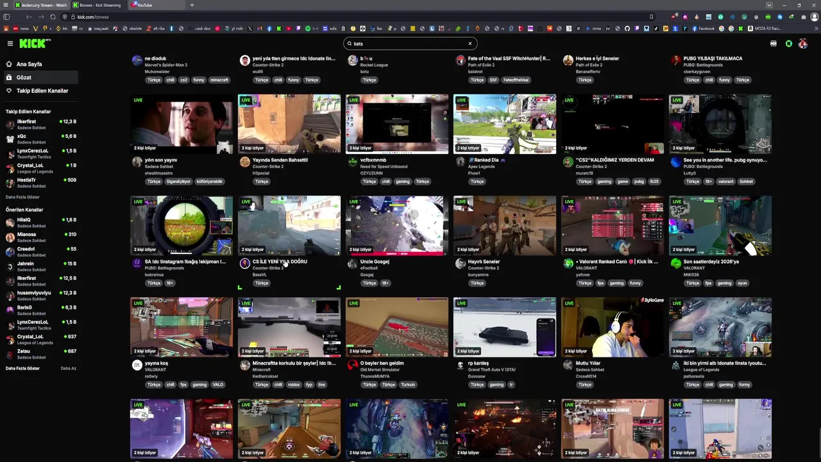
Task: Click Hayırlı Seneler stream title
Action: (484, 262)
